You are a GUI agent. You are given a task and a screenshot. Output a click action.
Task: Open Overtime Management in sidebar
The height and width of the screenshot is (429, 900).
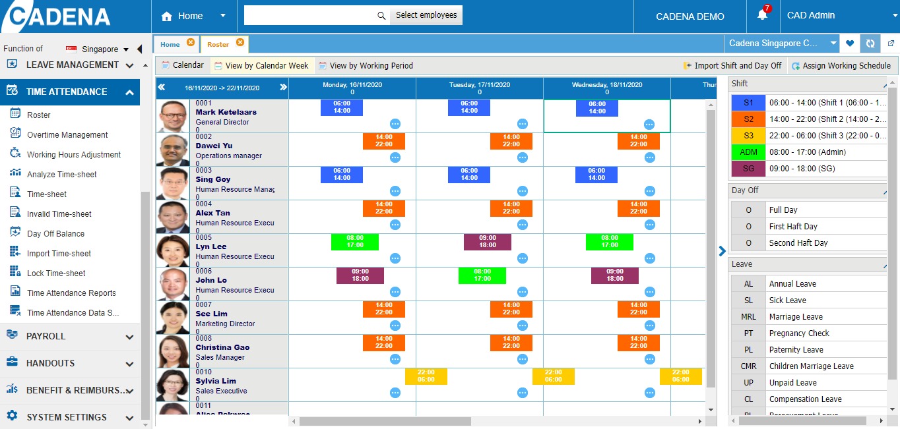67,135
